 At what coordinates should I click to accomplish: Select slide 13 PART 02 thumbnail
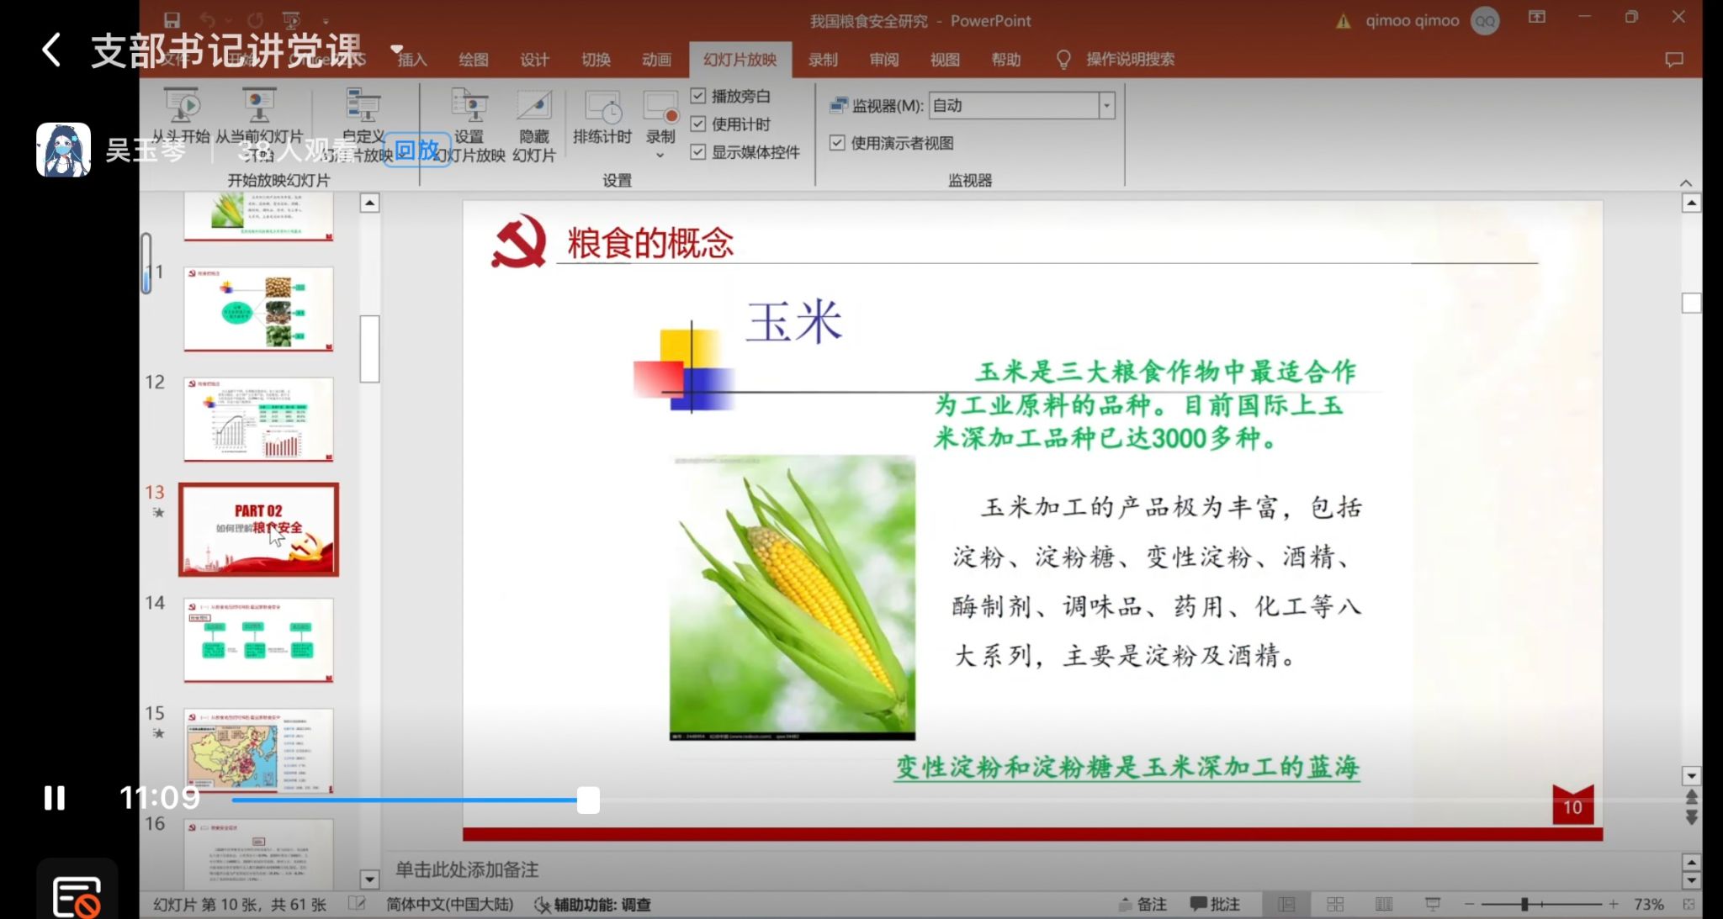258,529
